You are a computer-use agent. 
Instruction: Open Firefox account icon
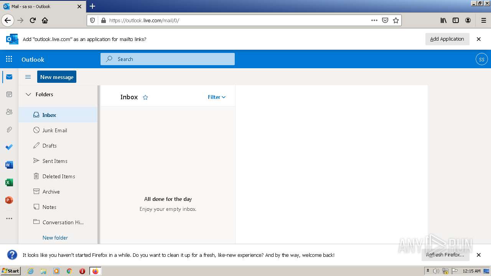click(x=468, y=20)
